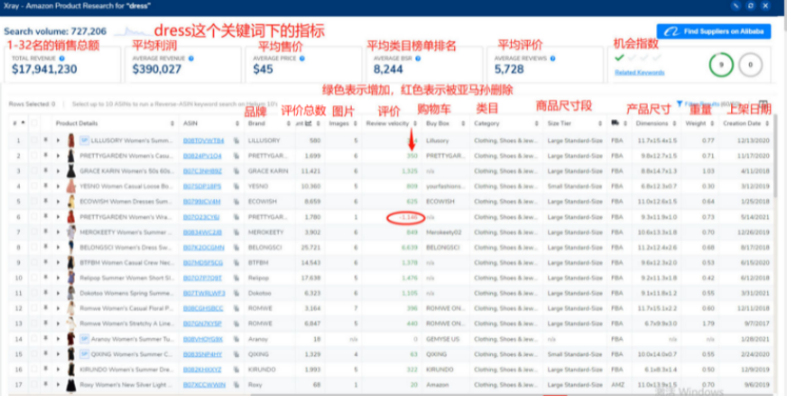Viewport: 787px width, 396px height.
Task: Open the Related Keywords link
Action: (637, 72)
